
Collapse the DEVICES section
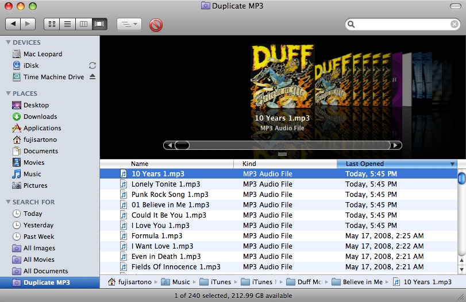tap(8, 42)
